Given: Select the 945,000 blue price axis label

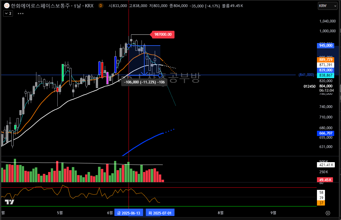Looking at the screenshot, I should pos(326,45).
